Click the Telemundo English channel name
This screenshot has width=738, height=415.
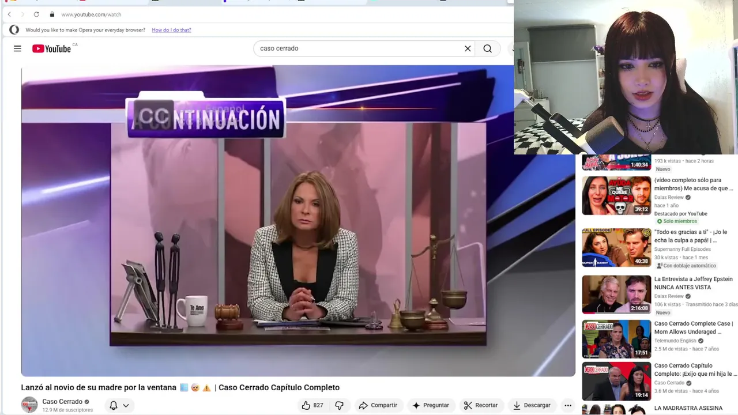[x=676, y=341]
